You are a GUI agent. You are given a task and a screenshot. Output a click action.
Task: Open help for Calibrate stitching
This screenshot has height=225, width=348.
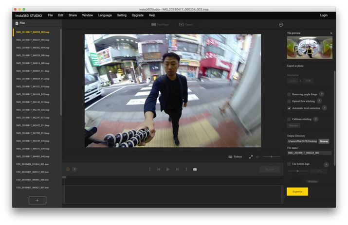[x=316, y=119]
